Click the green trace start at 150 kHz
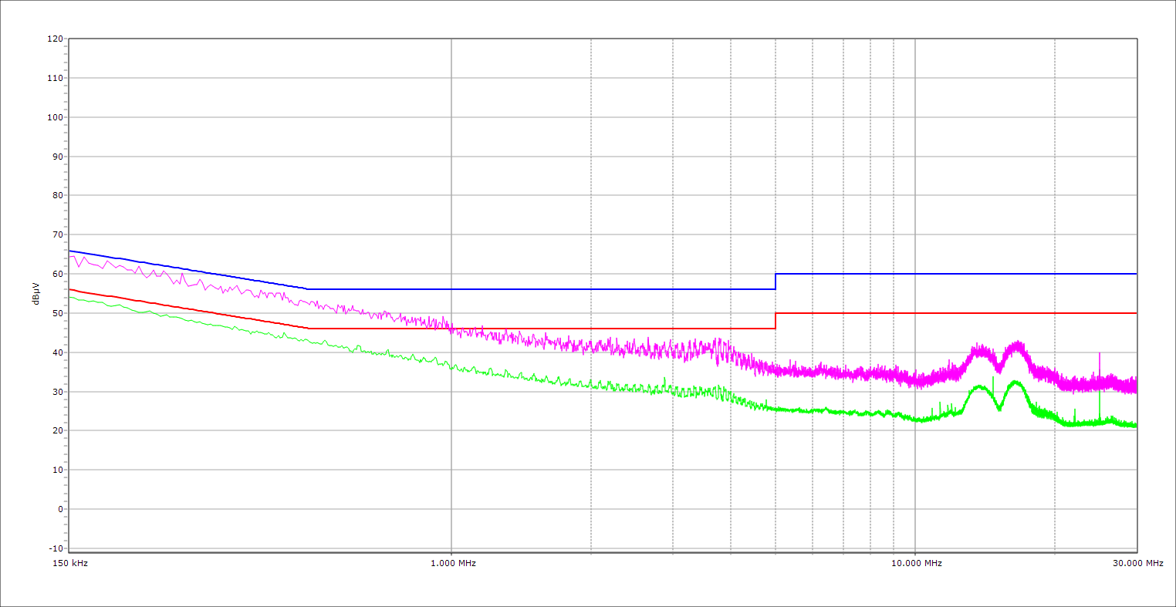Viewport: 1176px width, 607px height. (x=71, y=297)
